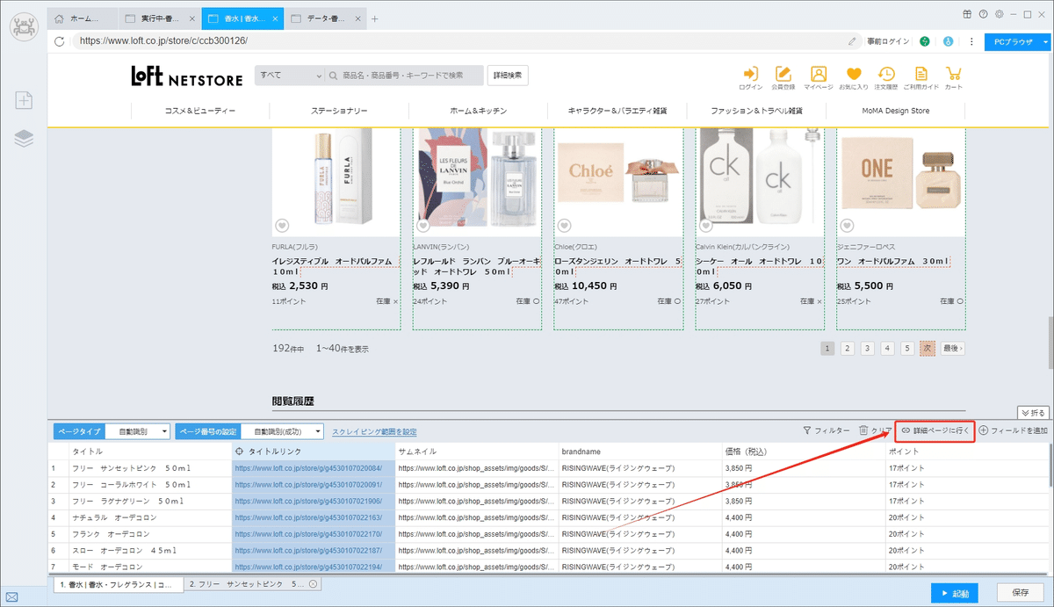Click the 起動 start button
This screenshot has height=607, width=1054.
[x=955, y=594]
